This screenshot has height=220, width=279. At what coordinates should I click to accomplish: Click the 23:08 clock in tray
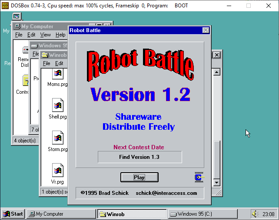pyautogui.click(x=269, y=214)
